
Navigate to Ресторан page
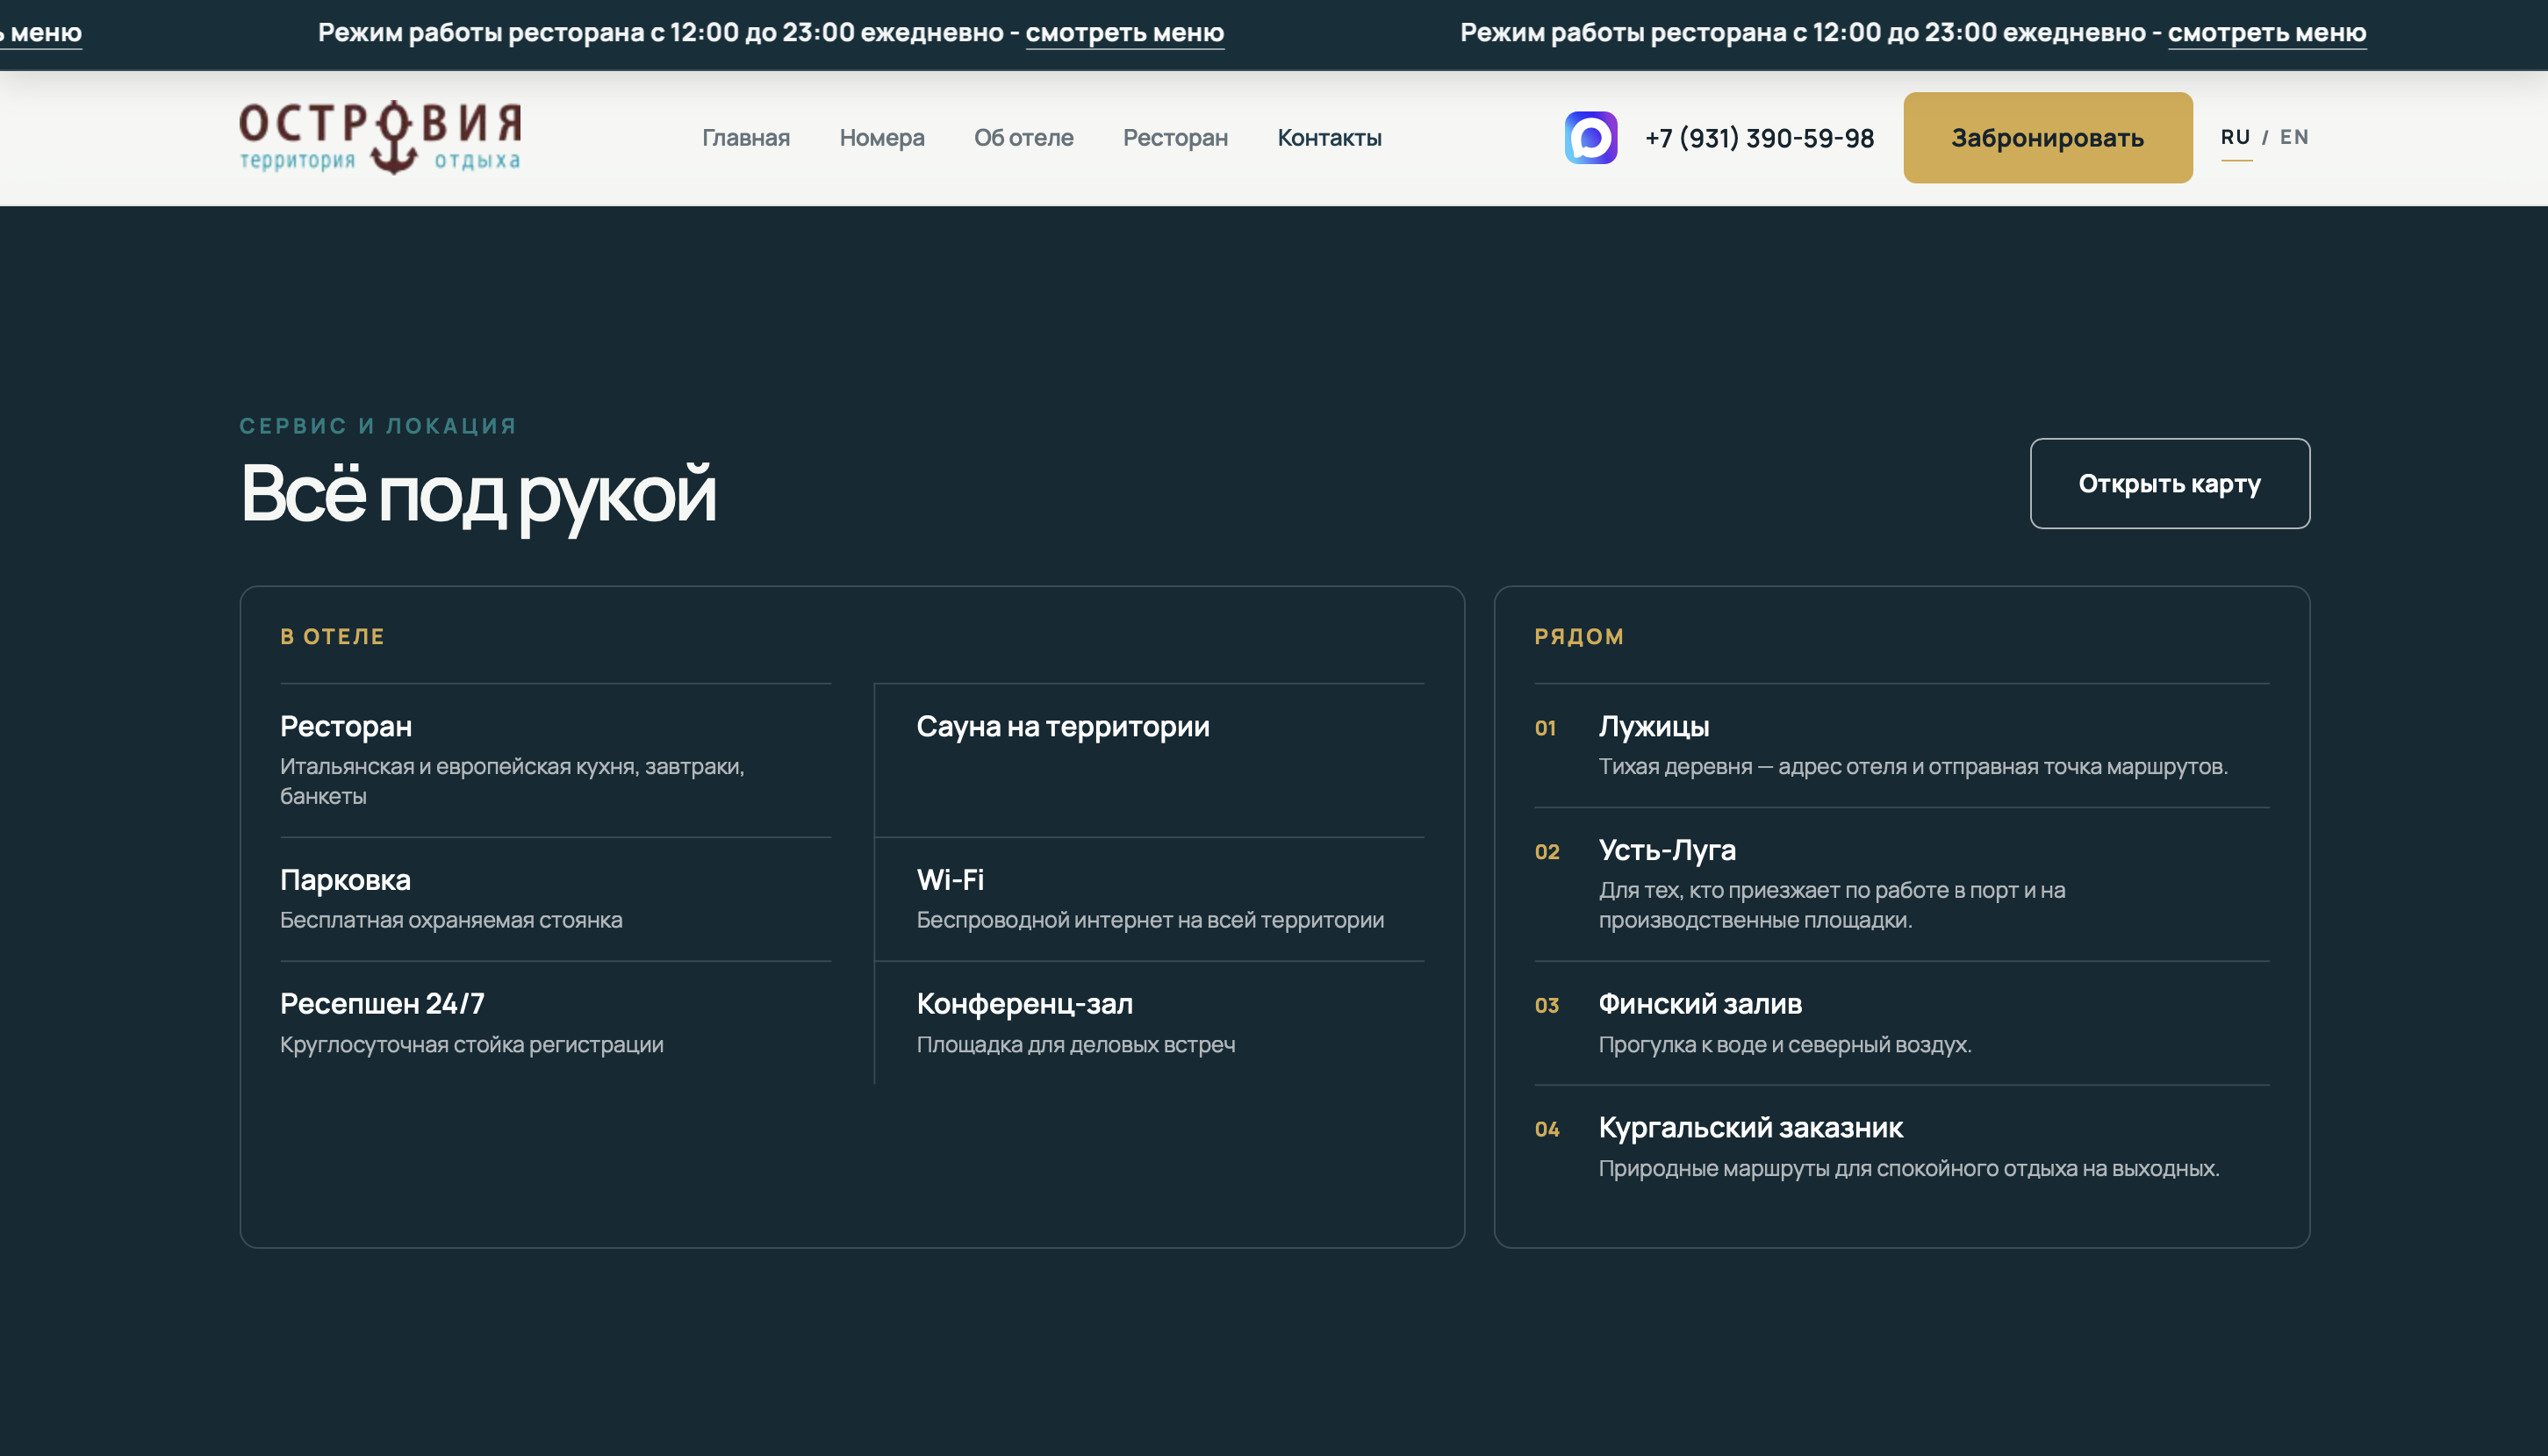(x=1175, y=138)
